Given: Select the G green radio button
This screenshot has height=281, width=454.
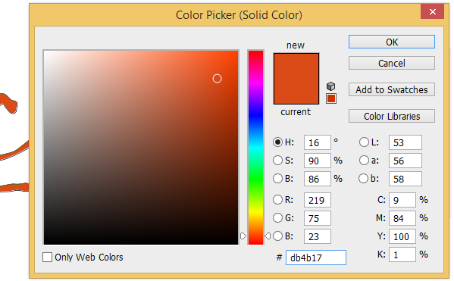Looking at the screenshot, I should (277, 217).
